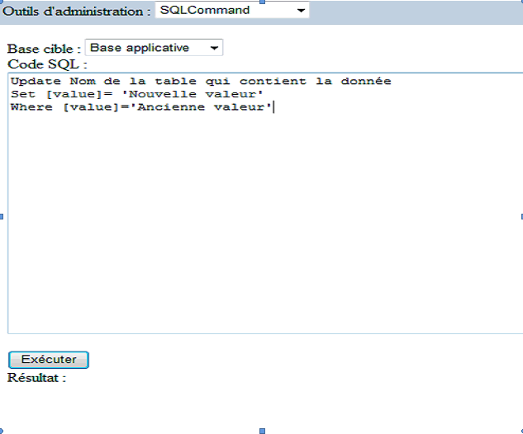Click the right middle selection handle
Viewport: 523px width, 434px height.
tap(521, 216)
